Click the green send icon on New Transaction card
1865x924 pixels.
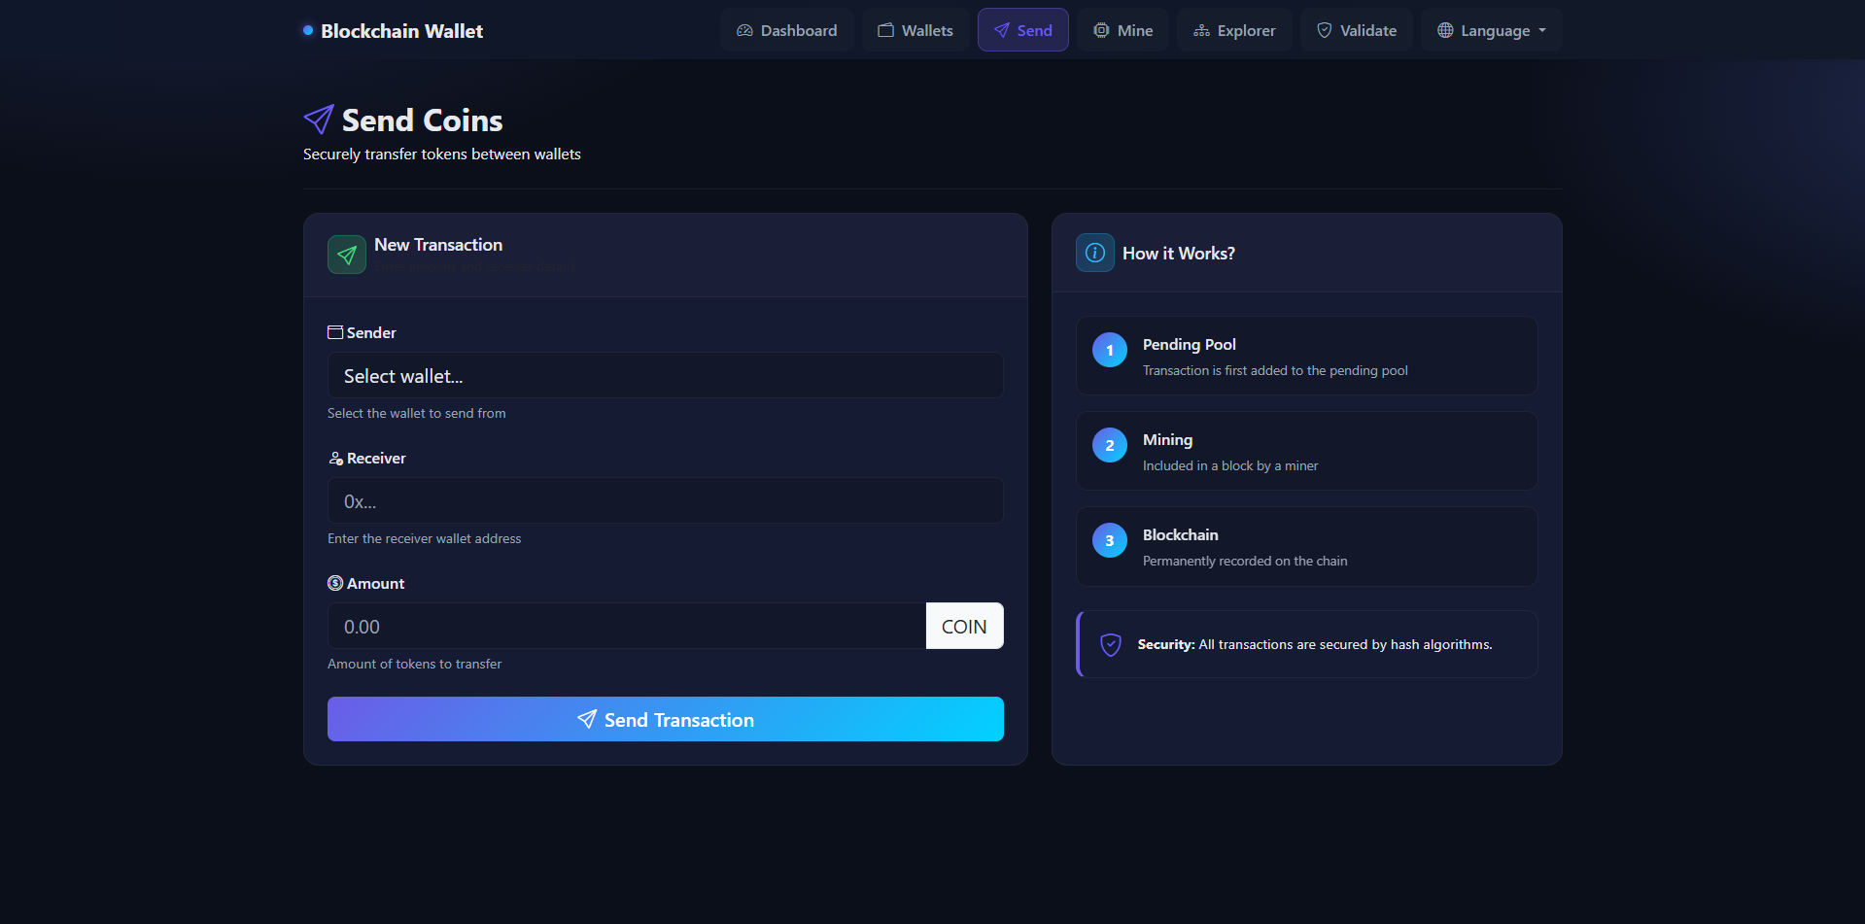tap(346, 255)
